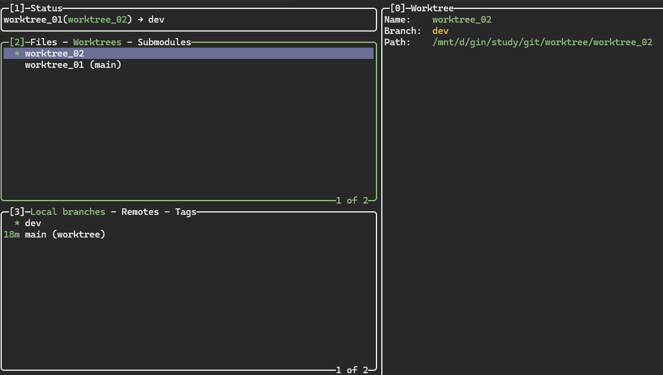The width and height of the screenshot is (663, 375).
Task: Click the '1 of 2' counter in Worktrees panel
Action: tap(352, 201)
